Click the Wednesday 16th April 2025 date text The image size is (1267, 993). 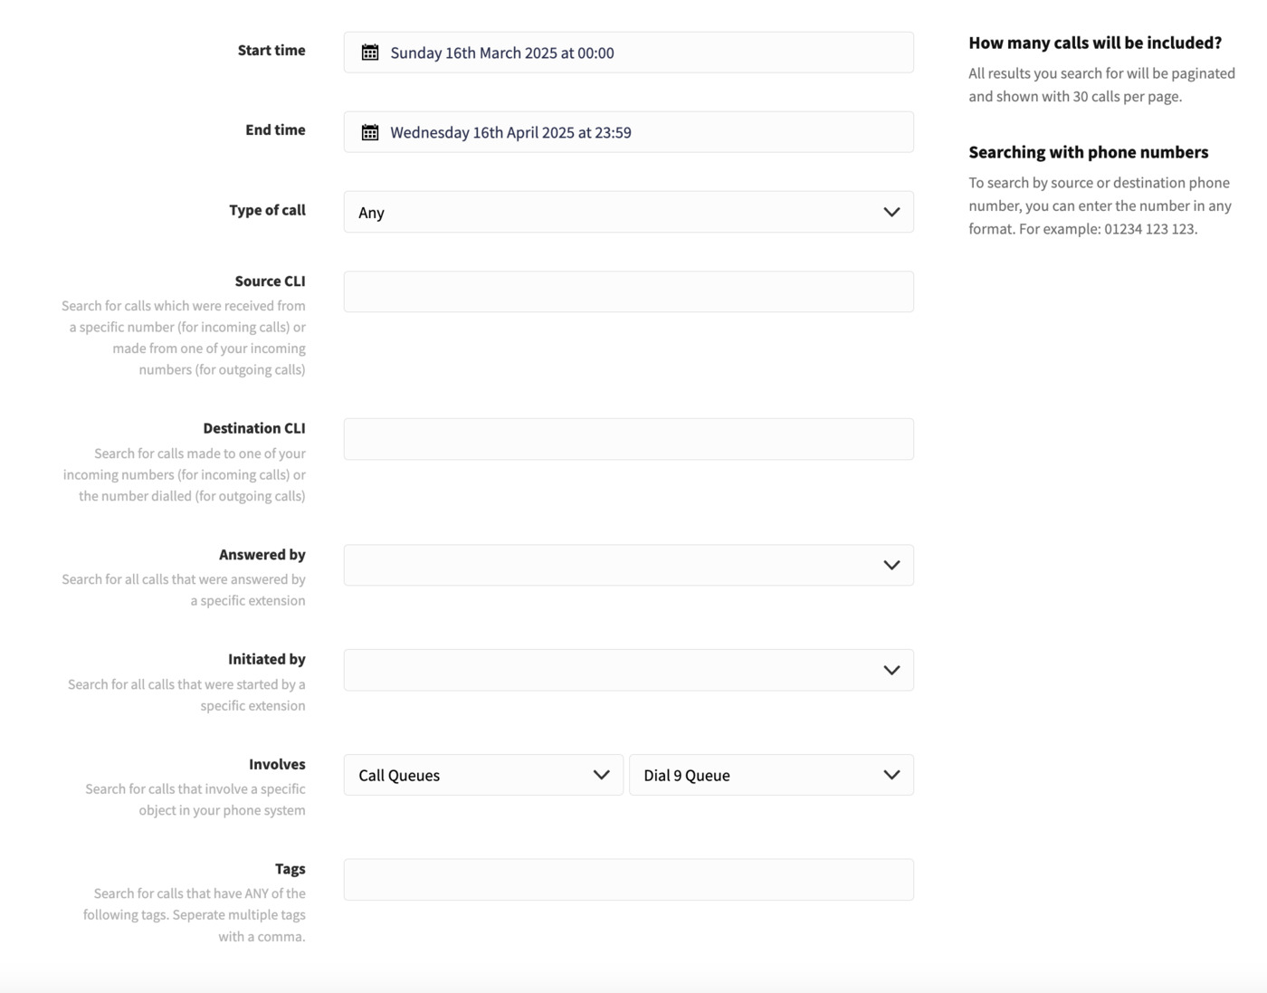coord(510,132)
